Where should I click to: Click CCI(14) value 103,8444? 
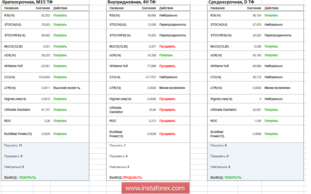(44, 77)
